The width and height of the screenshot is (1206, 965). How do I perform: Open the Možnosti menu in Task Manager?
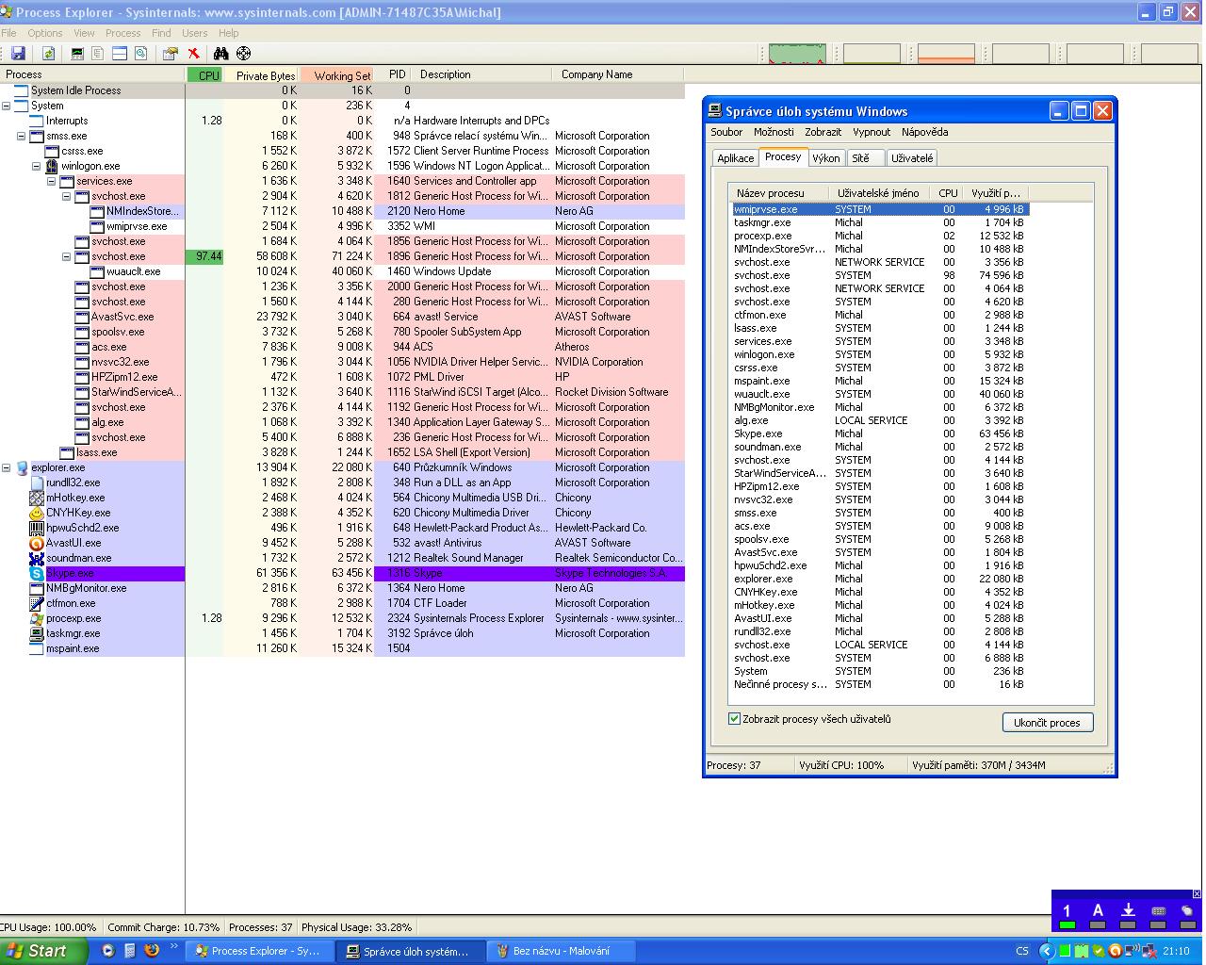coord(774,132)
